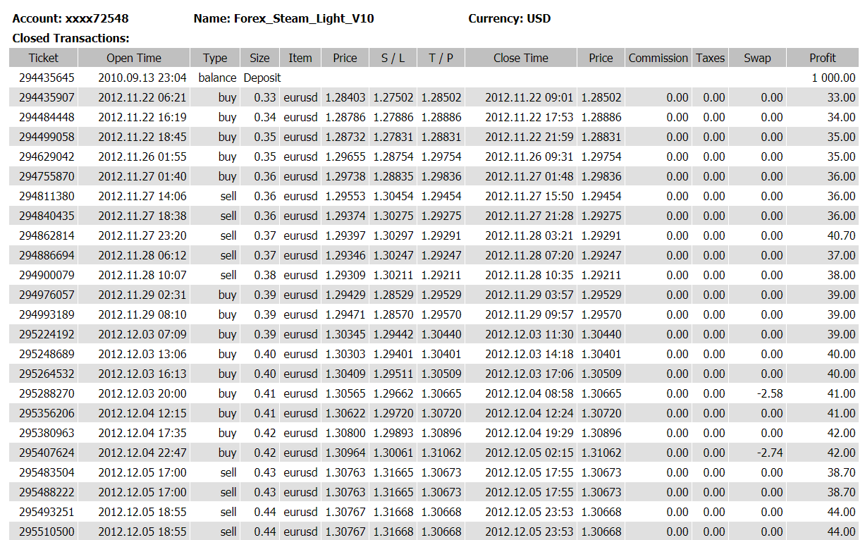Click the Type column header
Viewport: 865px width, 540px height.
tap(215, 58)
